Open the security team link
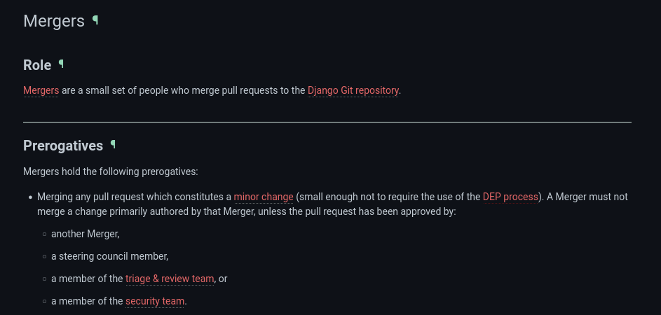 point(155,301)
